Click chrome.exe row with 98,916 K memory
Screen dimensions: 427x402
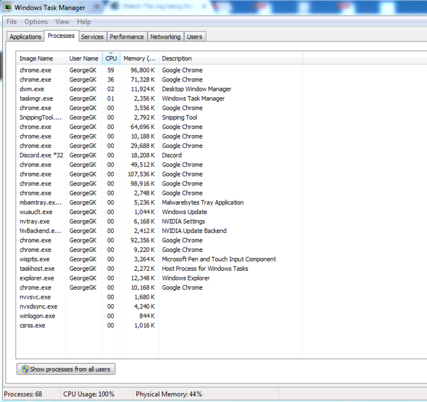point(159,184)
